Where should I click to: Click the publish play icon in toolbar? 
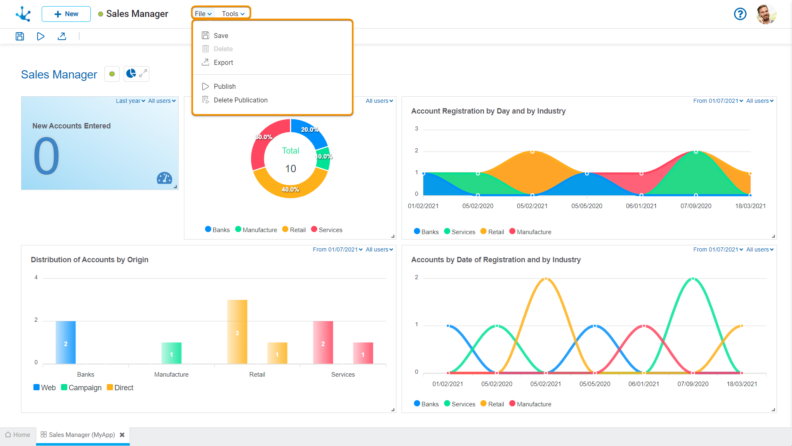coord(40,36)
